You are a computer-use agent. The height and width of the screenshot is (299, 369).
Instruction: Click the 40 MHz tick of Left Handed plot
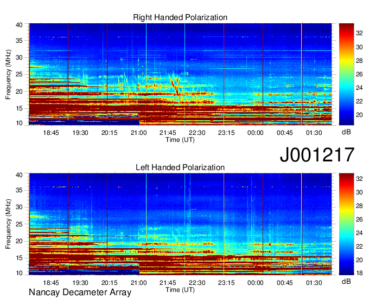pyautogui.click(x=19, y=175)
